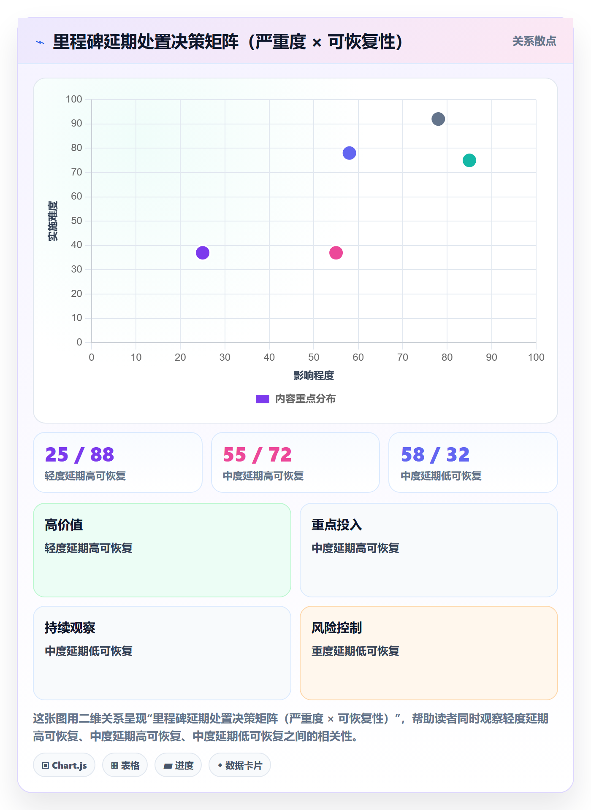Click the 影响程度 x-axis title
The width and height of the screenshot is (591, 810).
coord(314,375)
